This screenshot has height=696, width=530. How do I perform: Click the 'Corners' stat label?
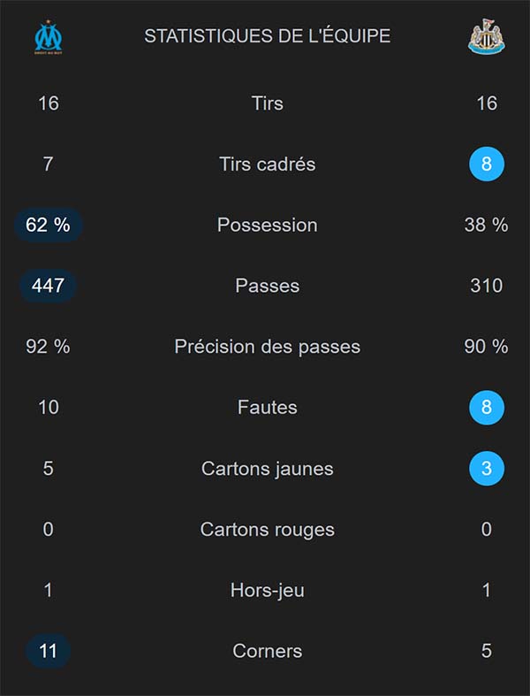point(268,651)
